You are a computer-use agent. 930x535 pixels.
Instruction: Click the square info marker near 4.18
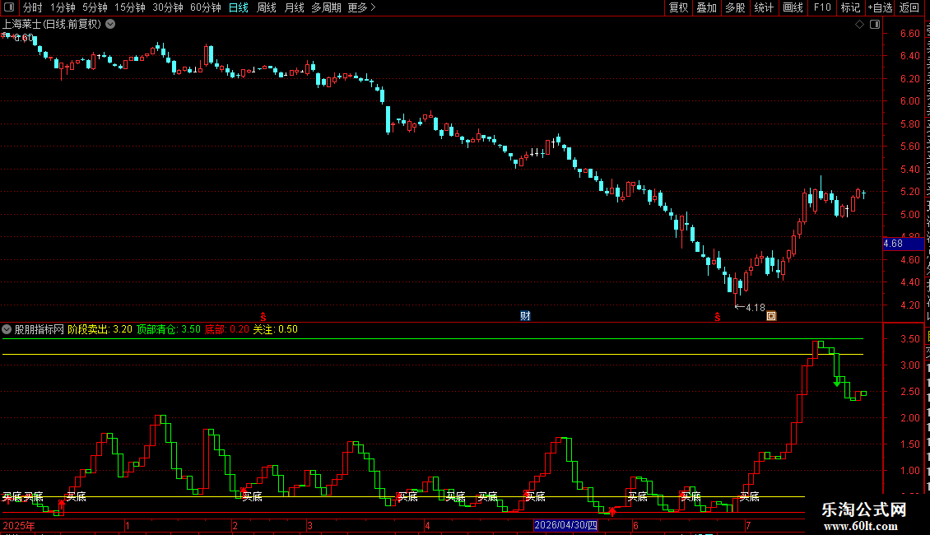click(771, 316)
